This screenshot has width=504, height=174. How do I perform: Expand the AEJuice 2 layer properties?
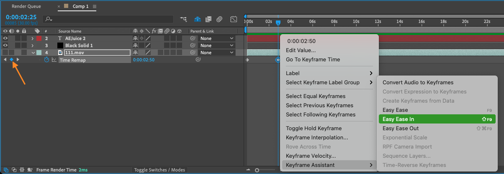(33, 38)
